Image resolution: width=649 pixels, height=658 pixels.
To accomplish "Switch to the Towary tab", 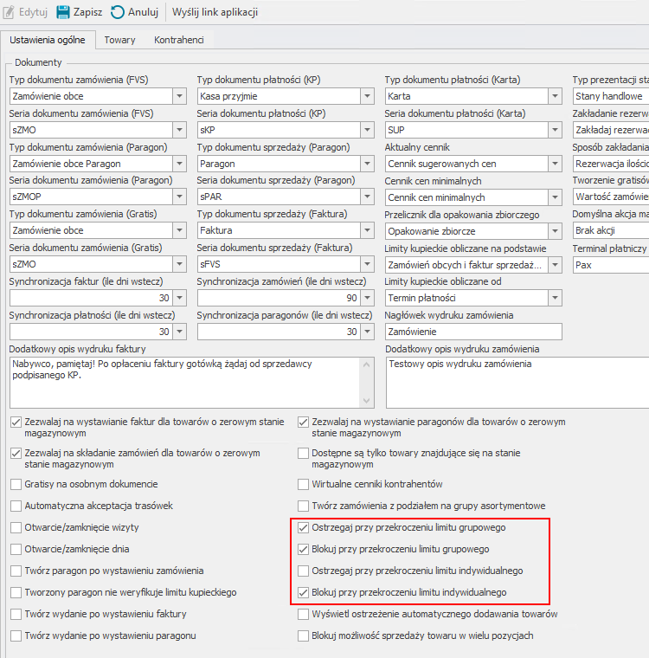I will coord(119,40).
